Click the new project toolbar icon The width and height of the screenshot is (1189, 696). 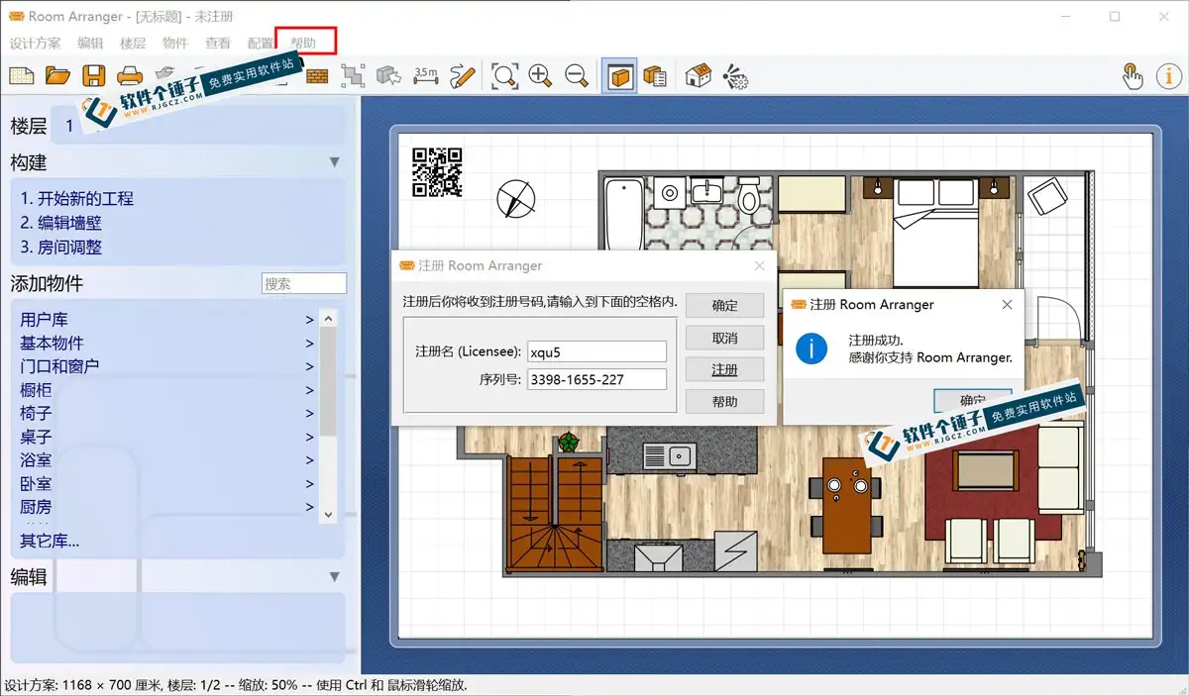(x=21, y=75)
